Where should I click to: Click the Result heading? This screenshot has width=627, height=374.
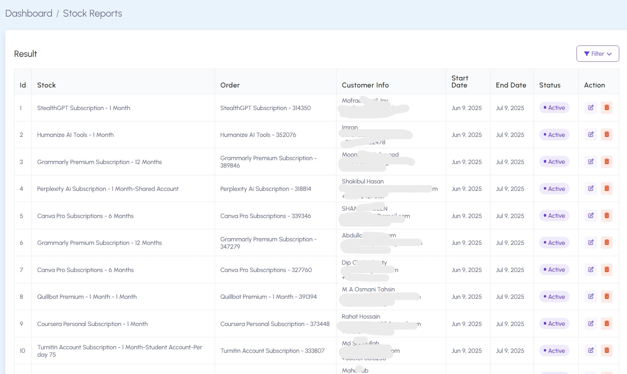(x=25, y=54)
